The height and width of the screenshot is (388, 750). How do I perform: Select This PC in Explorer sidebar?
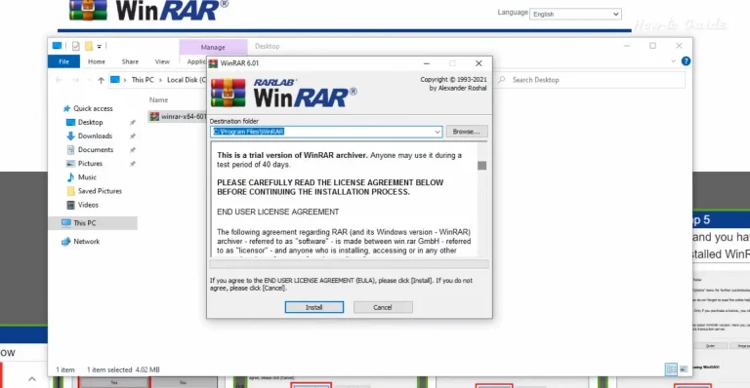(94, 223)
